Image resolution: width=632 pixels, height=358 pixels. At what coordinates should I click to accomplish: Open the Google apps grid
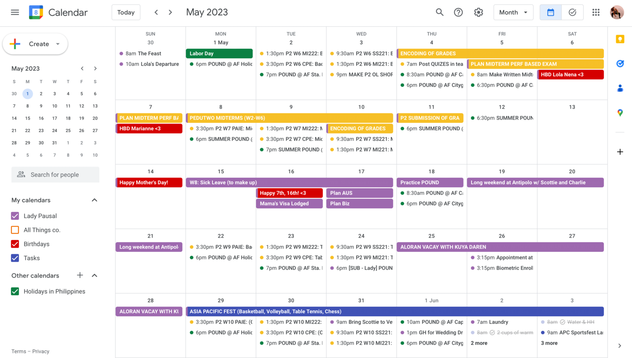(596, 12)
